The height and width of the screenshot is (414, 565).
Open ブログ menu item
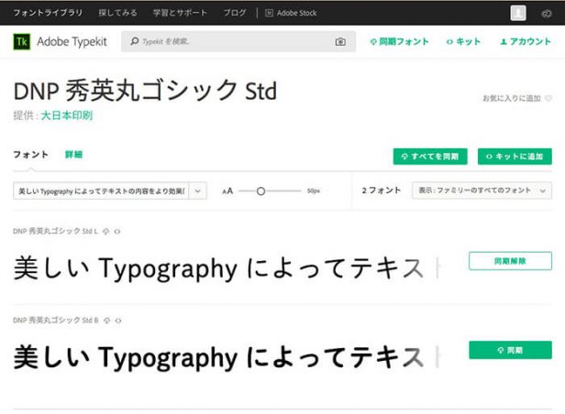(235, 13)
